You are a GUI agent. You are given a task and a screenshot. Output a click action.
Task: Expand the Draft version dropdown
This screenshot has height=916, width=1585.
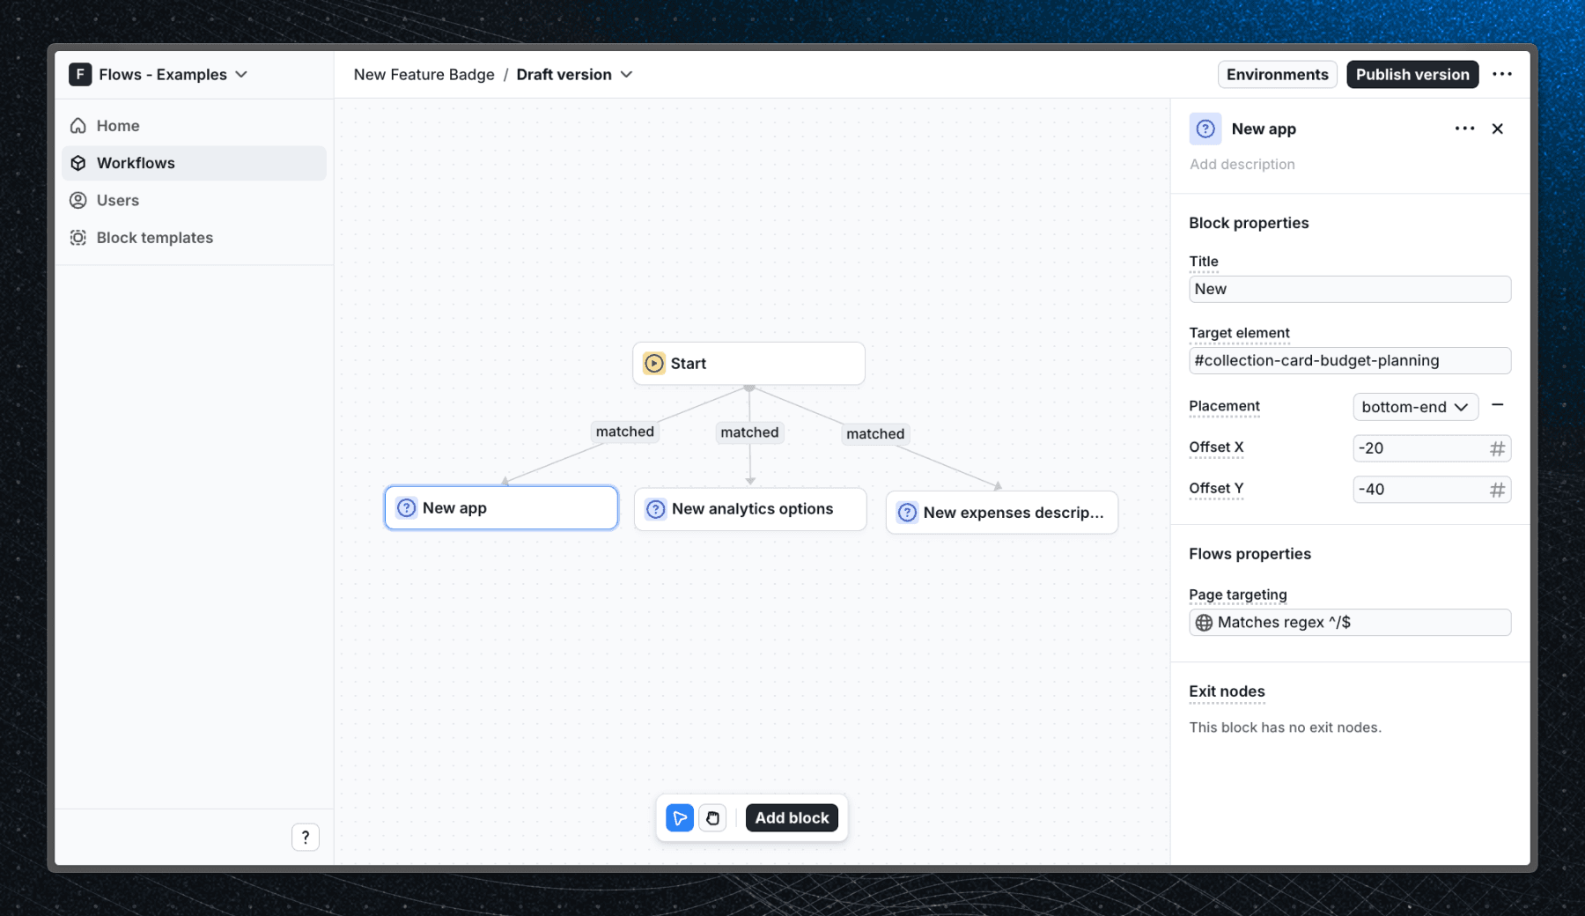pyautogui.click(x=574, y=74)
